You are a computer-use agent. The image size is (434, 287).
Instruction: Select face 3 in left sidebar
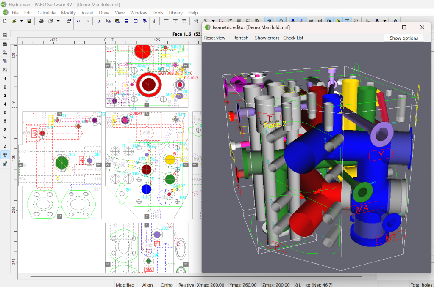point(5,96)
